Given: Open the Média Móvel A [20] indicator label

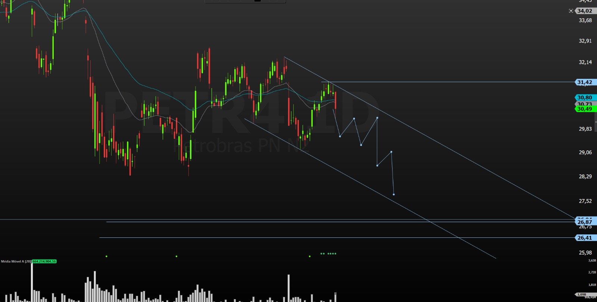Looking at the screenshot, I should coord(16,261).
